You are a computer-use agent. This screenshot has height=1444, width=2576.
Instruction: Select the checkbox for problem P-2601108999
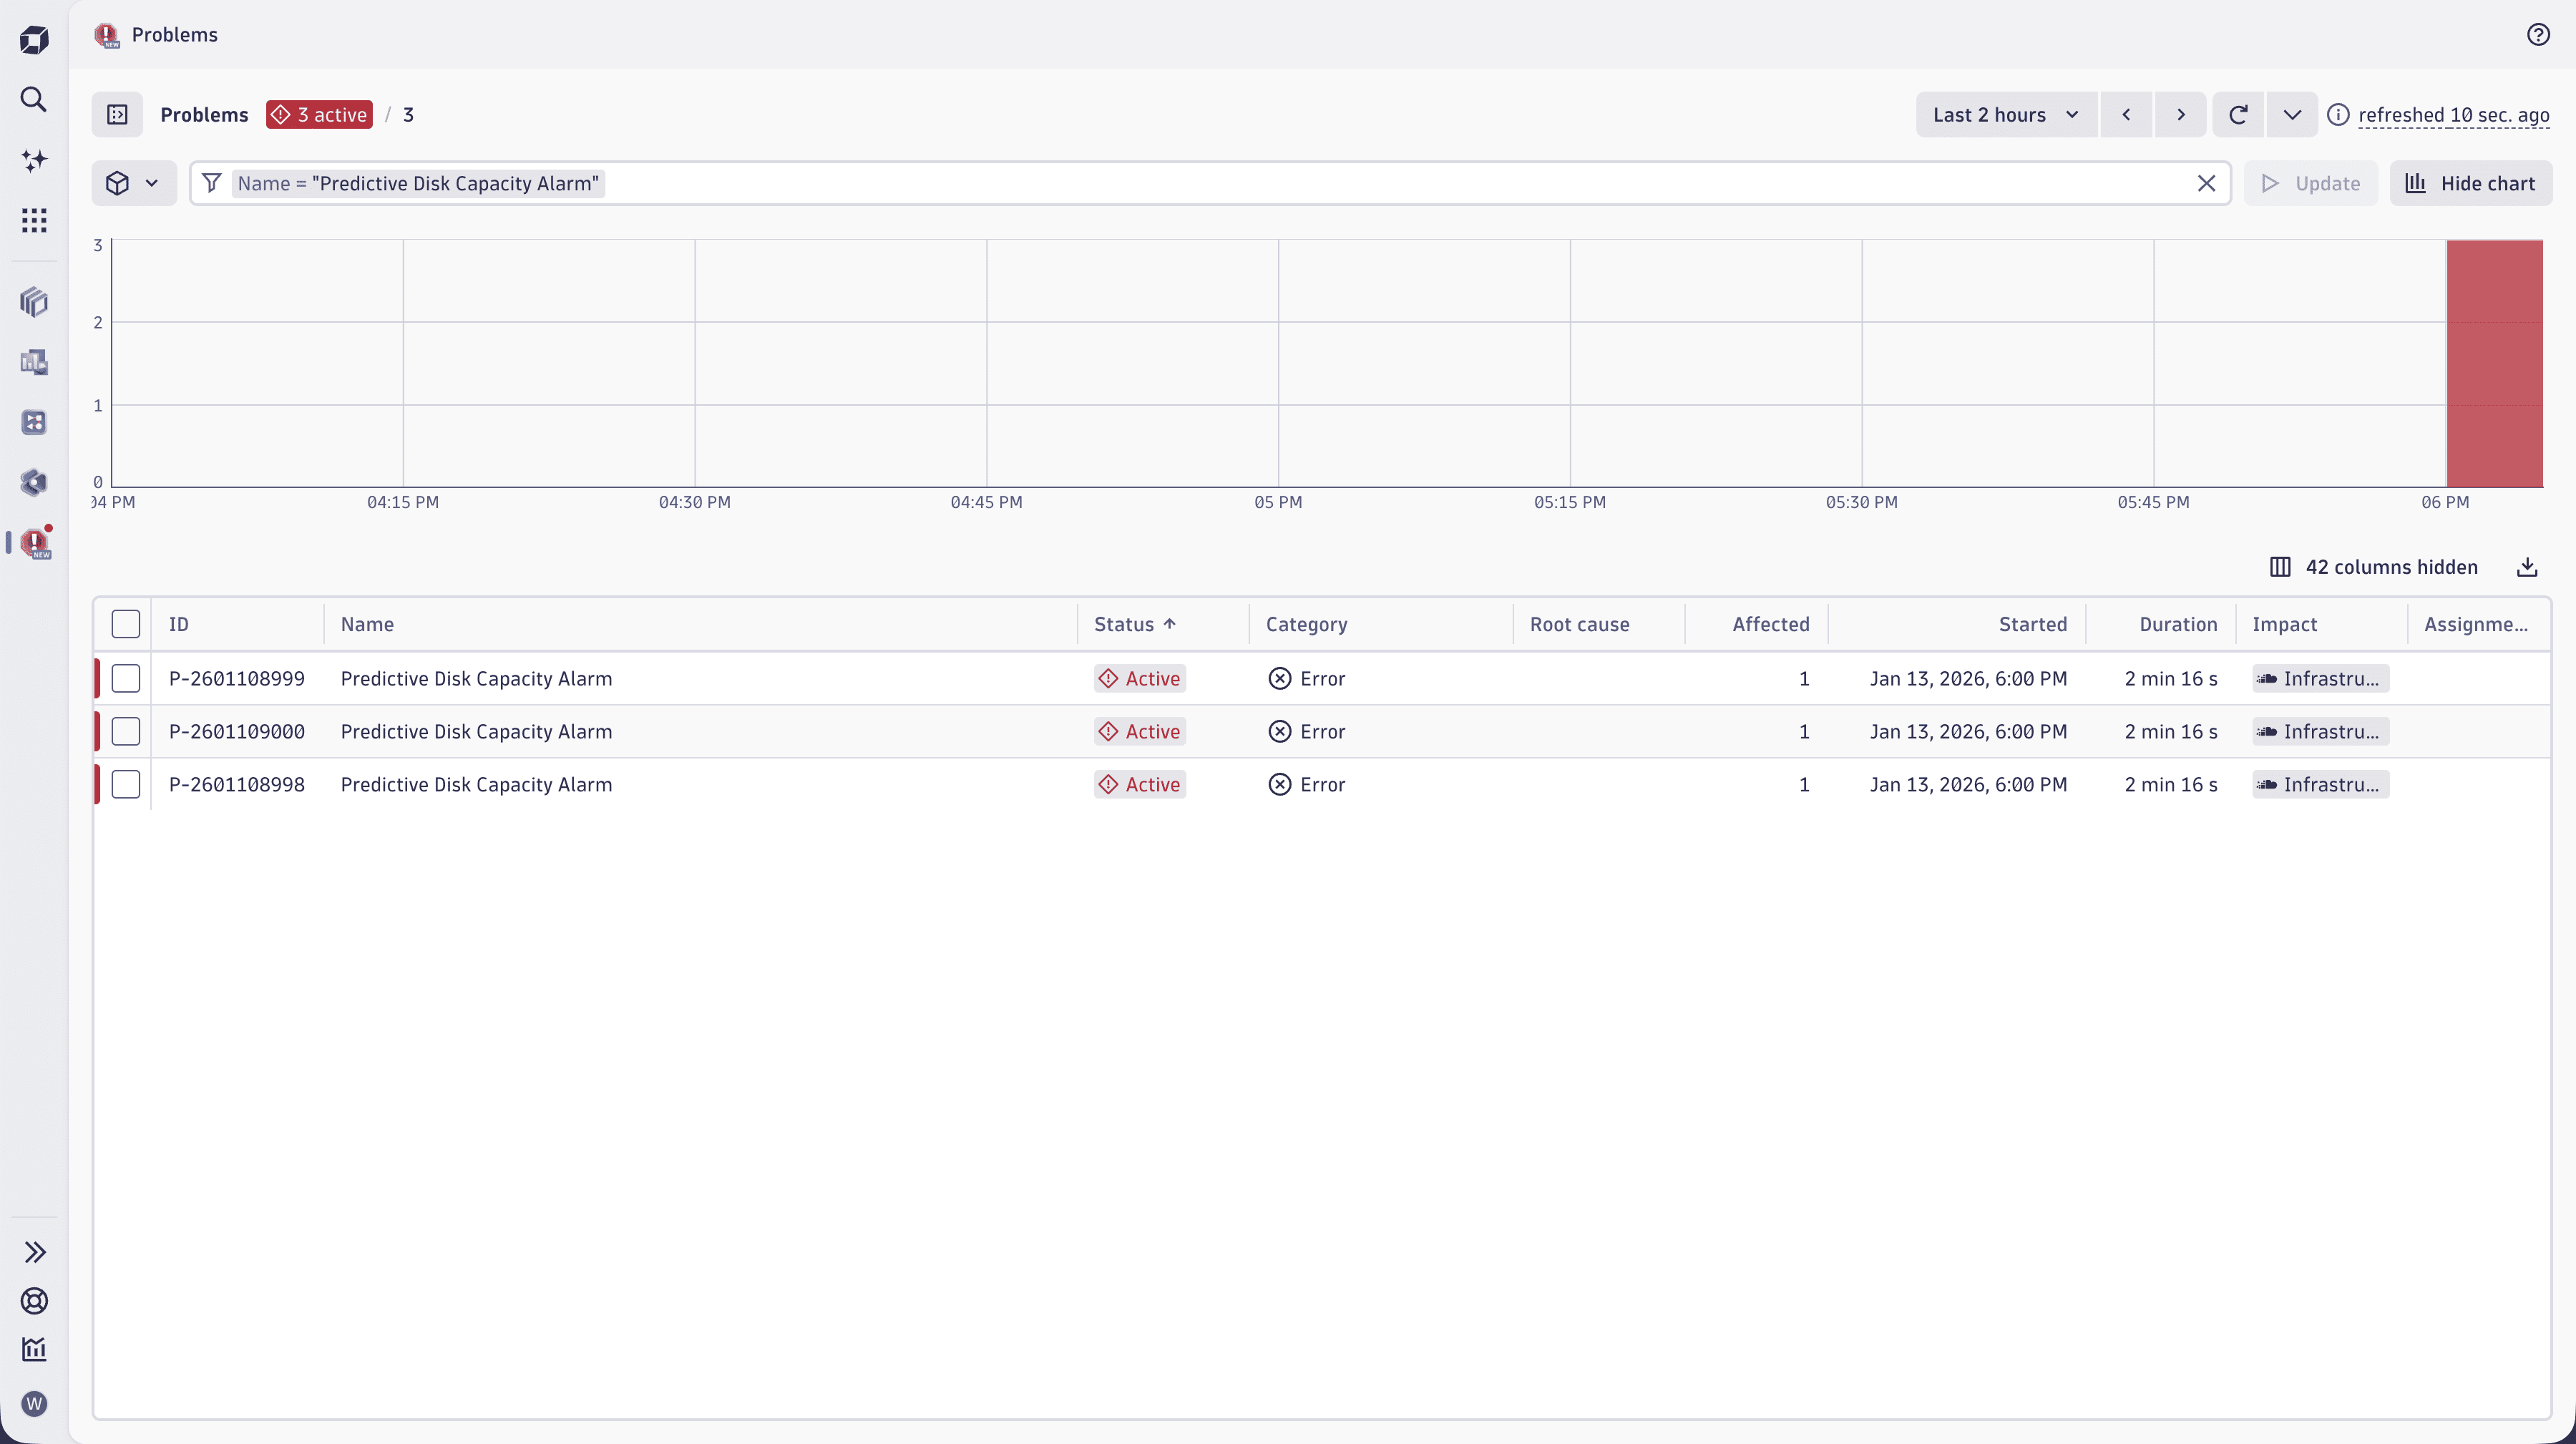pyautogui.click(x=126, y=678)
